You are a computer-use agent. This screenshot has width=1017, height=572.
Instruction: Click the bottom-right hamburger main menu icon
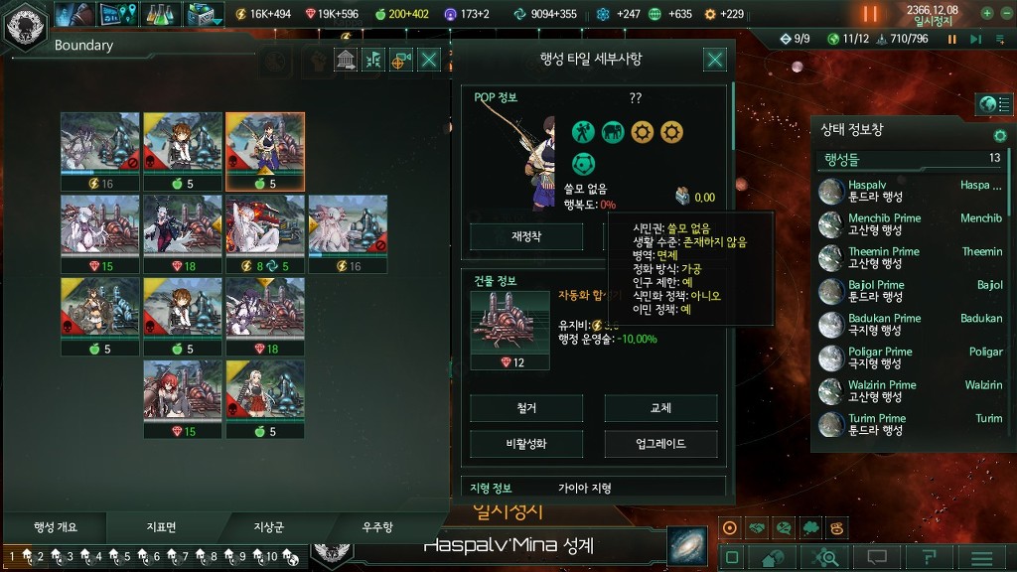tap(982, 557)
